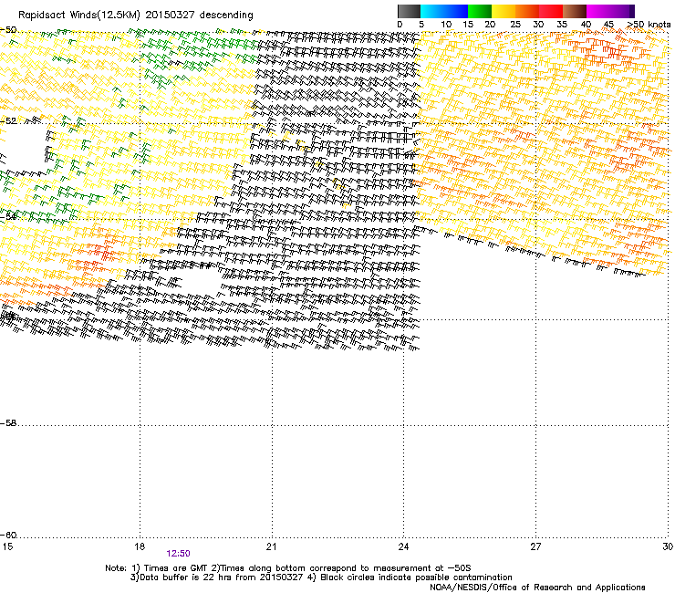Click the red 30-35 knots legend swatch
This screenshot has height=593, width=675.
[551, 11]
